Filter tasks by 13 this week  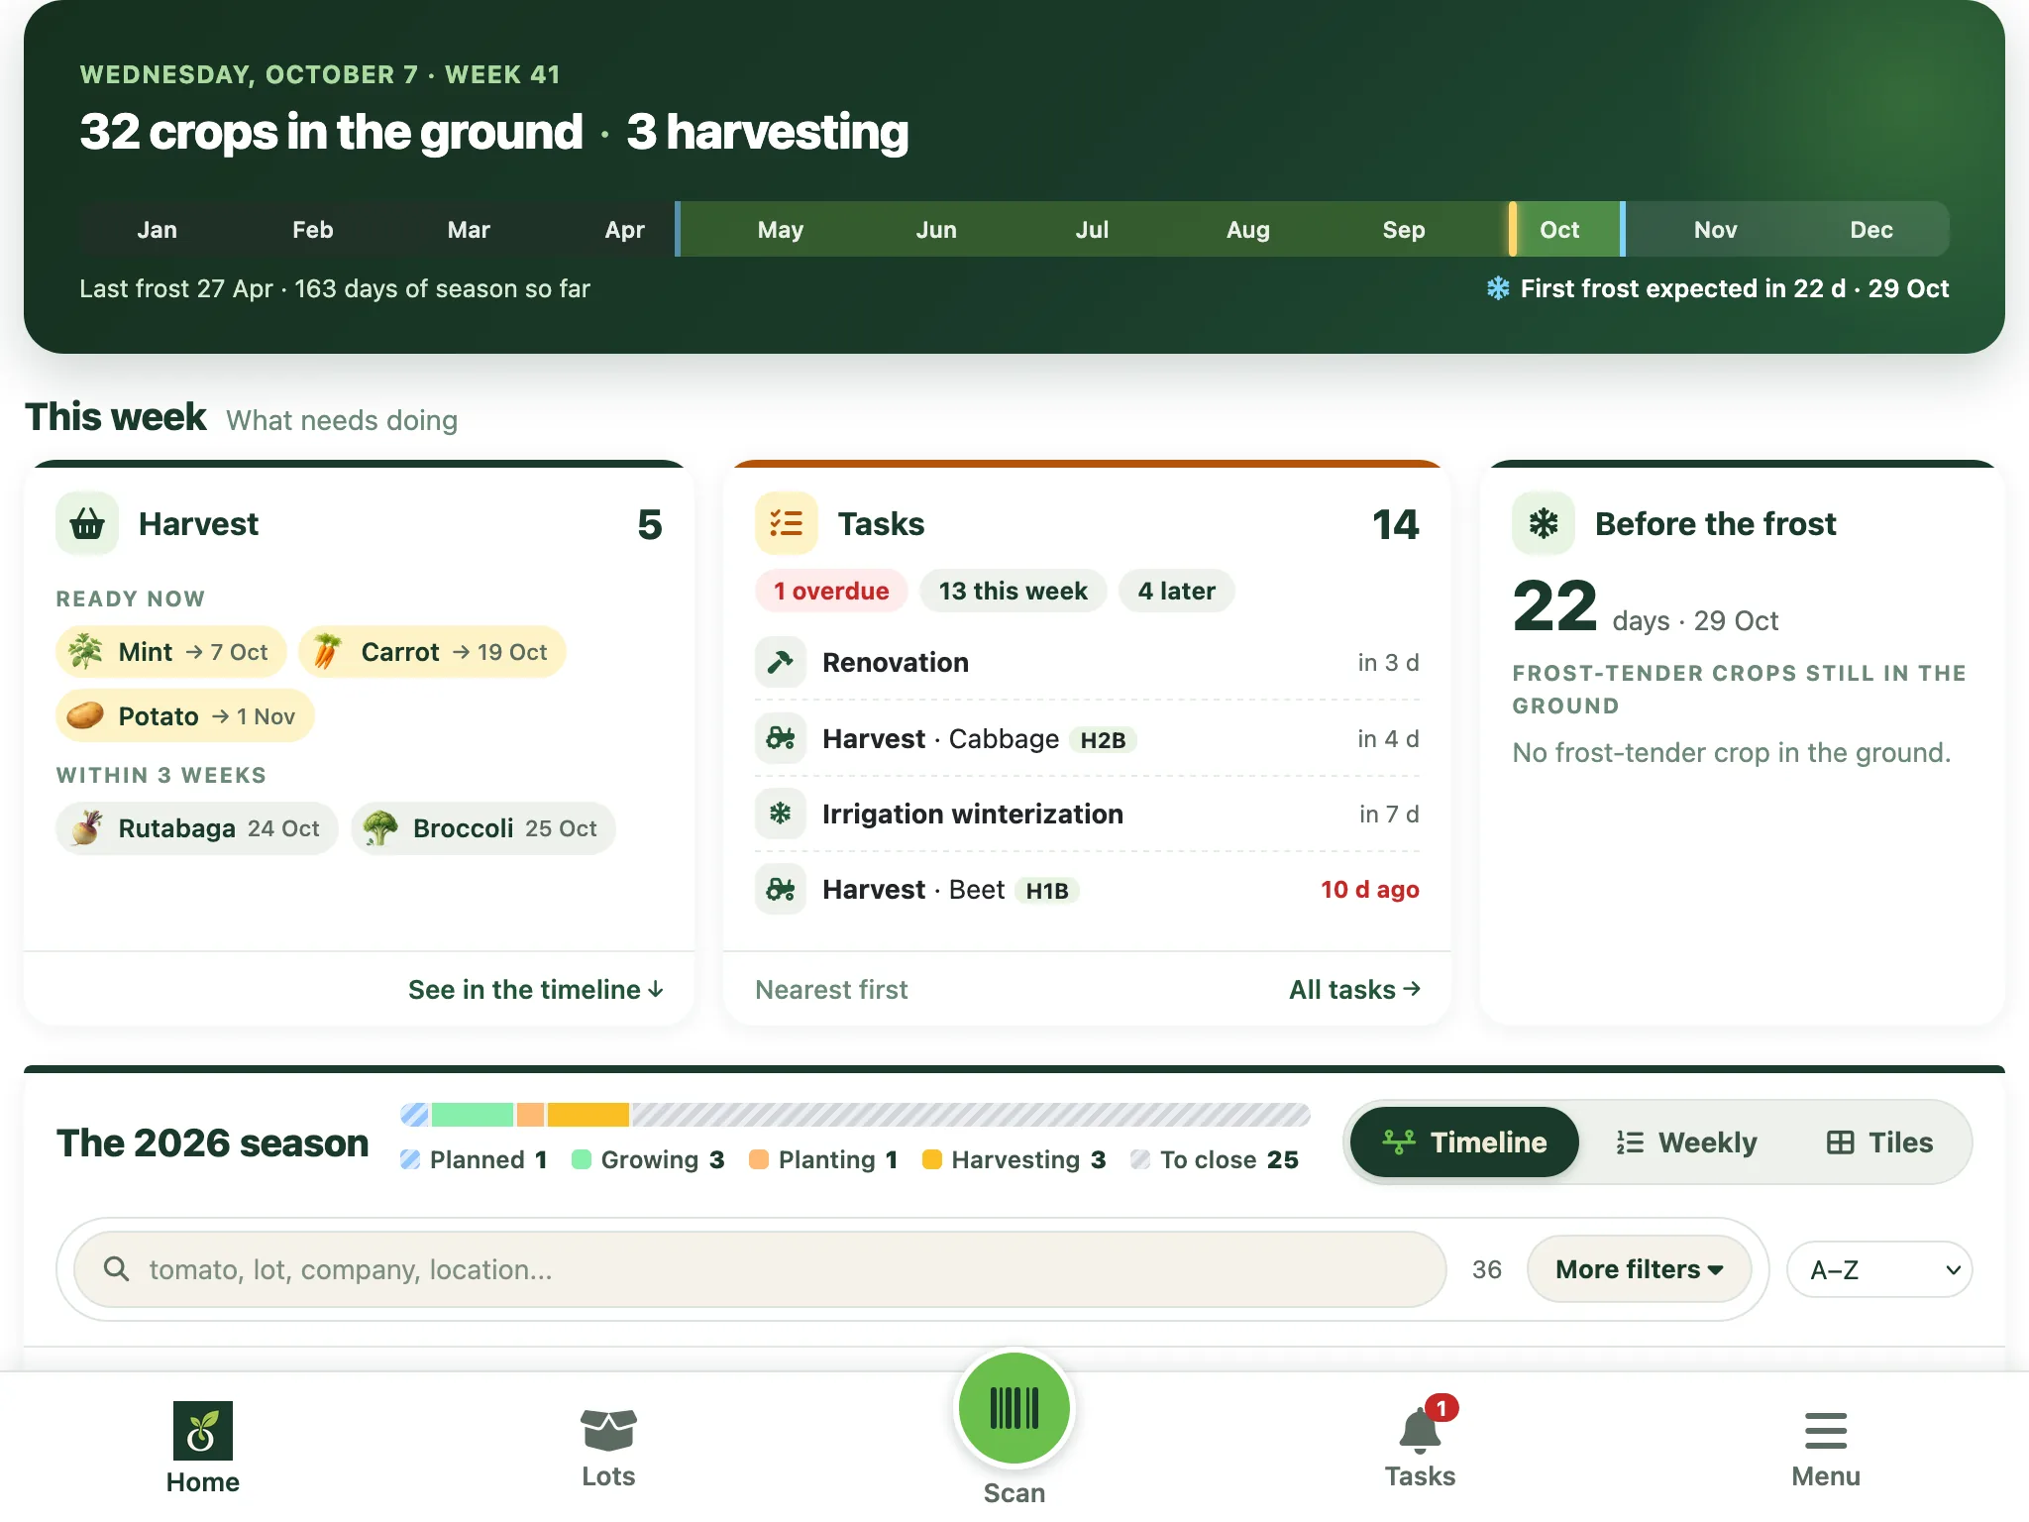pyautogui.click(x=1014, y=591)
